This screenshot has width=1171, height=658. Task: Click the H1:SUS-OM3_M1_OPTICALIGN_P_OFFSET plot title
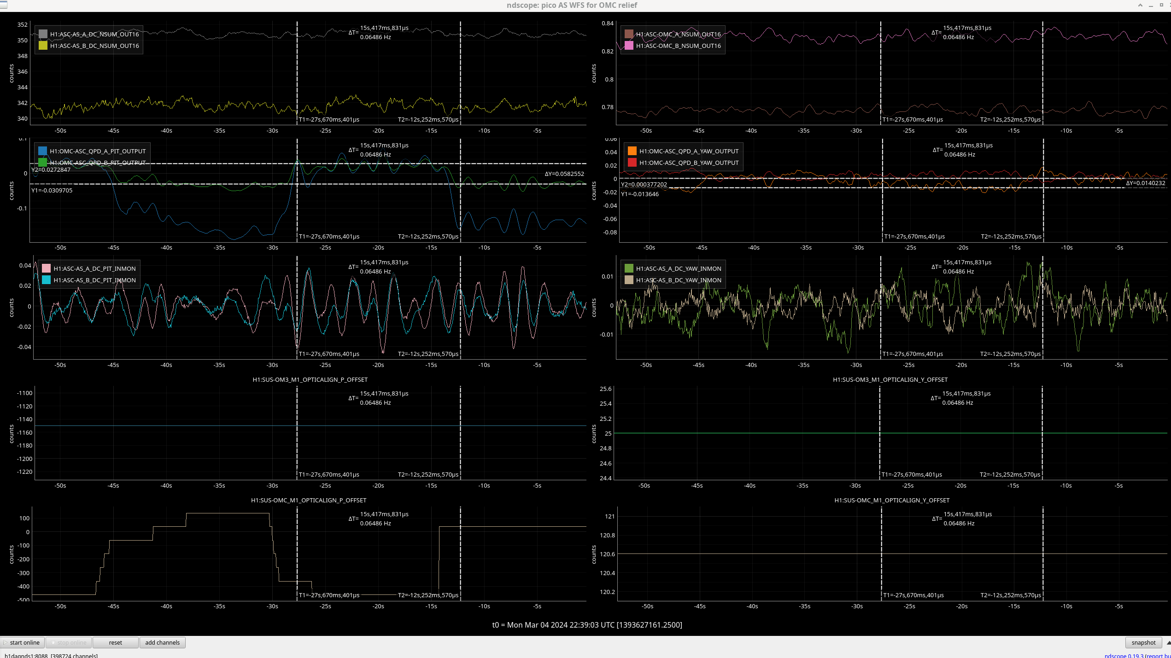310,379
